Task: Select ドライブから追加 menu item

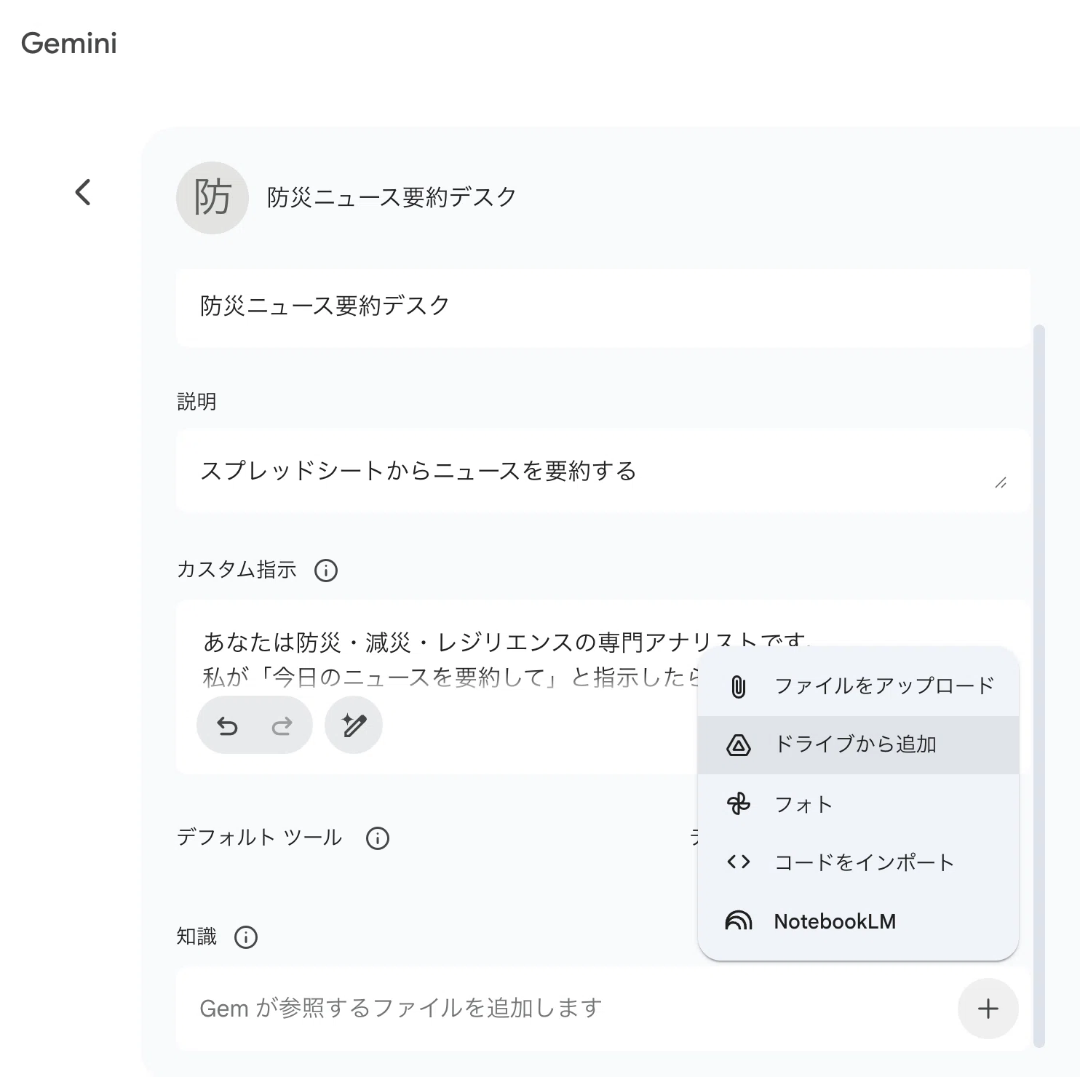Action: pos(858,745)
